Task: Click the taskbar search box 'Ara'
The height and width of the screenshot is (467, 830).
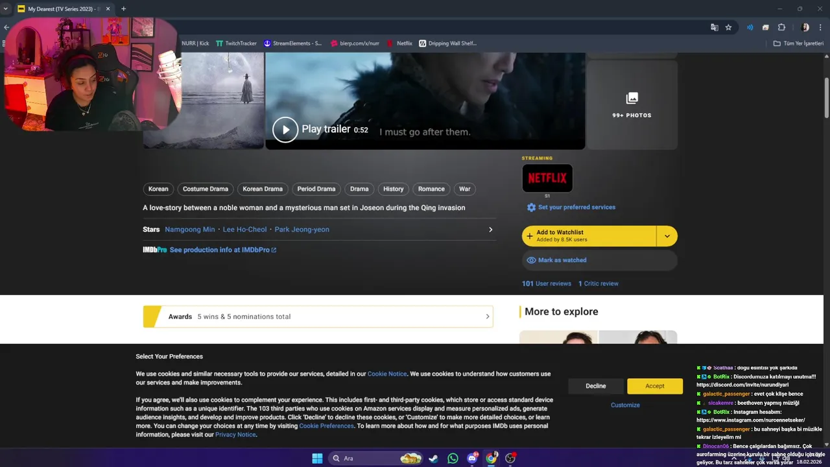Action: coord(376,459)
